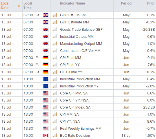Click importance bars icon for BoC Rate Decision
156x139 pixels.
[x=55, y=136]
